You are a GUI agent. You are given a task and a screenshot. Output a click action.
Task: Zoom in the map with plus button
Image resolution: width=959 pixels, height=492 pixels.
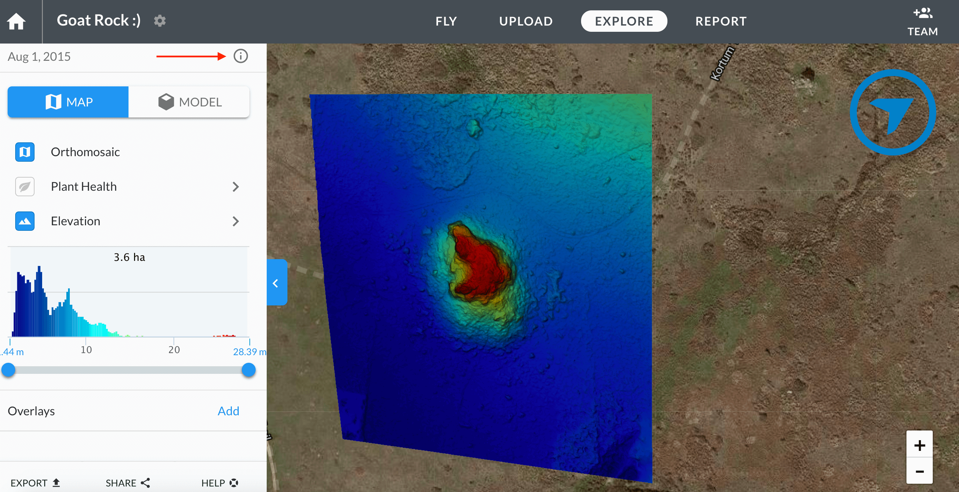(920, 445)
